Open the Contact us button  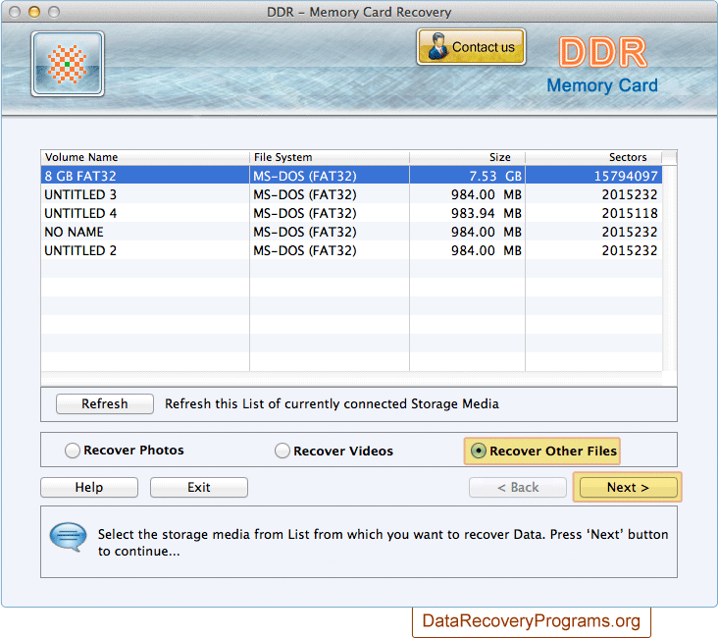(471, 47)
